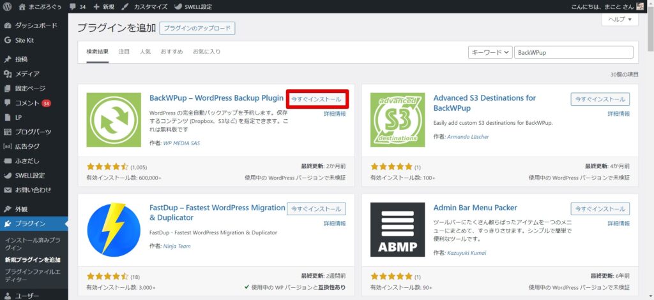Open ブログパーツ in the sidebar
Image resolution: width=654 pixels, height=300 pixels.
point(34,132)
